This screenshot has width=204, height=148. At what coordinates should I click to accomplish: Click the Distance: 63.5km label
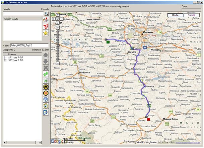pyautogui.click(x=41, y=50)
